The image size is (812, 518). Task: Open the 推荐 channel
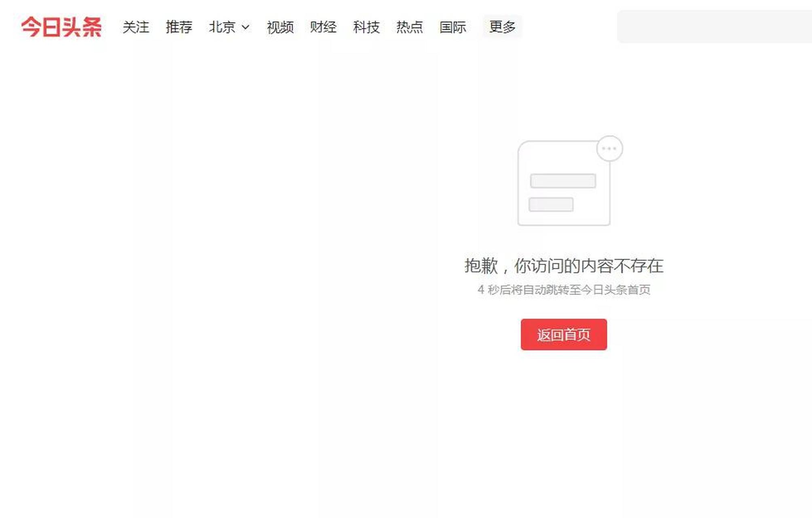point(179,27)
